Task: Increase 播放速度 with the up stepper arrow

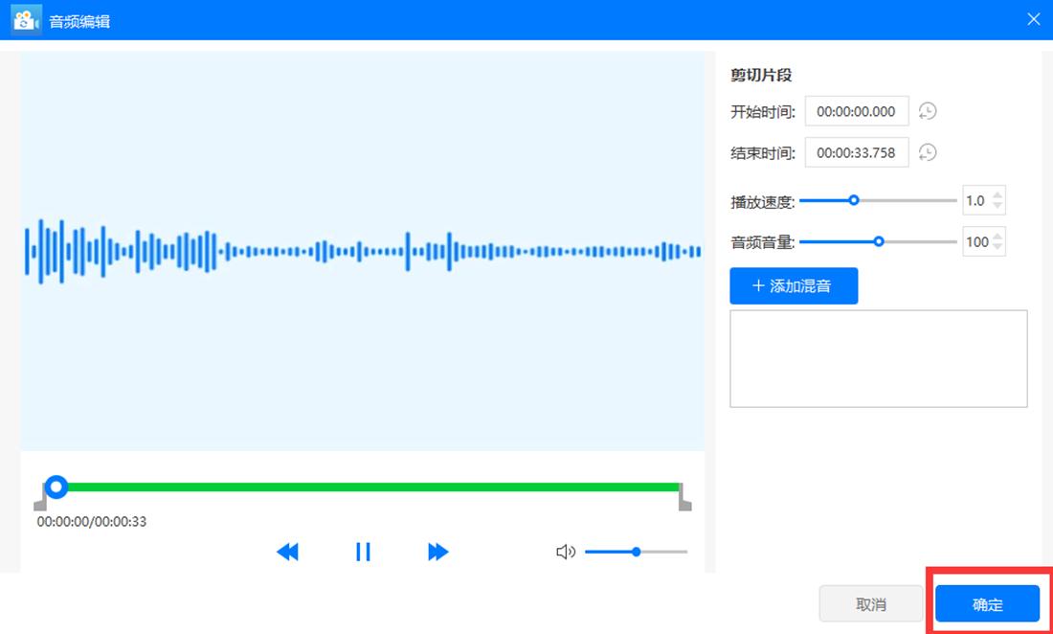Action: click(997, 195)
